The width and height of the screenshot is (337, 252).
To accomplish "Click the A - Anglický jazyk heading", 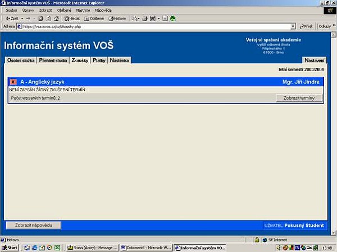I will 42,82.
